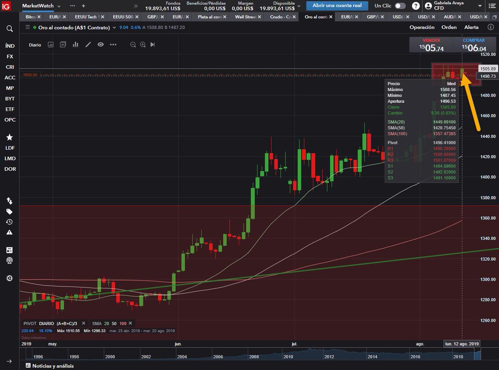
Task: Click Abrir una cuenta real button
Action: coord(337,6)
